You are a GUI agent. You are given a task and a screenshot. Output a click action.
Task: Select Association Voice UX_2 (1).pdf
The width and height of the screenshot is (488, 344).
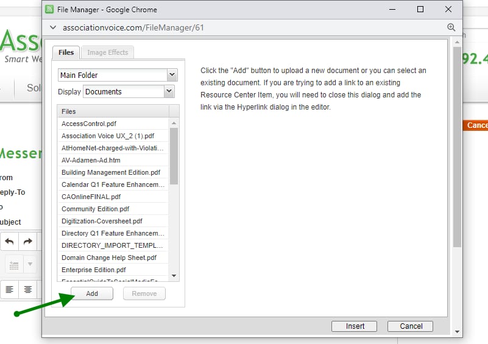[x=113, y=136]
